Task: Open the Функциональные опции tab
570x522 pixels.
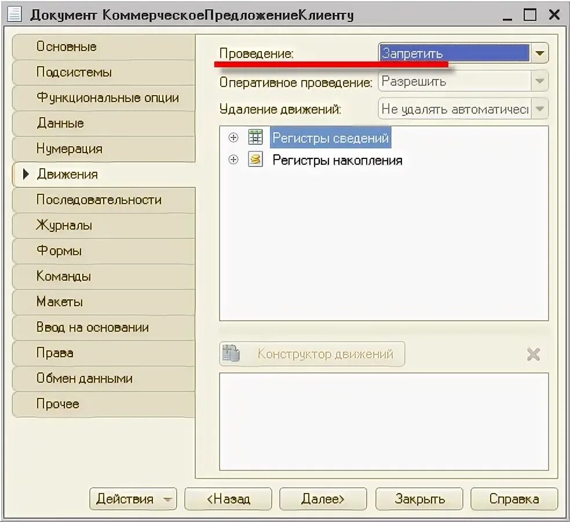Action: (104, 98)
